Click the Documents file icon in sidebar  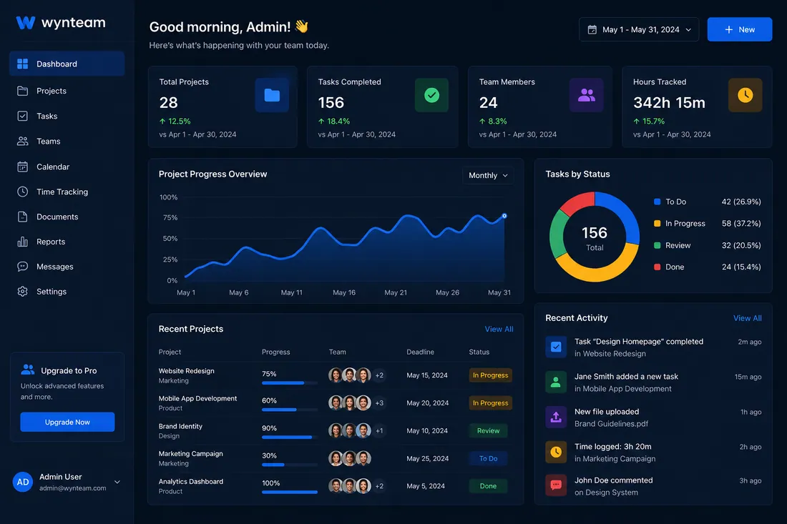point(23,217)
